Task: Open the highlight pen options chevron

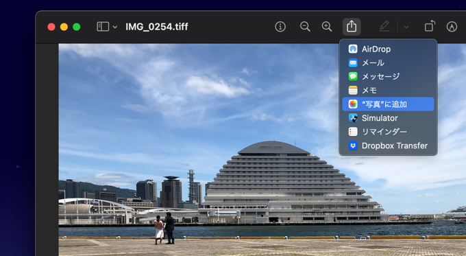Action: coord(406,27)
